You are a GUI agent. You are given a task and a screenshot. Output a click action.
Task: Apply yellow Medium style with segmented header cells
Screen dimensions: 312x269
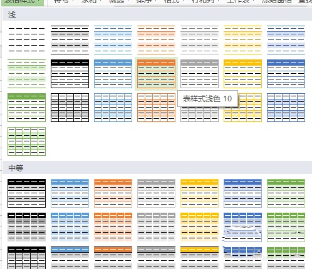coord(199,227)
